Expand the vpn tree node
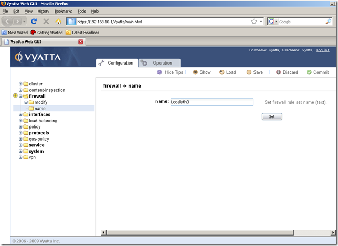338x246 pixels. (20, 157)
